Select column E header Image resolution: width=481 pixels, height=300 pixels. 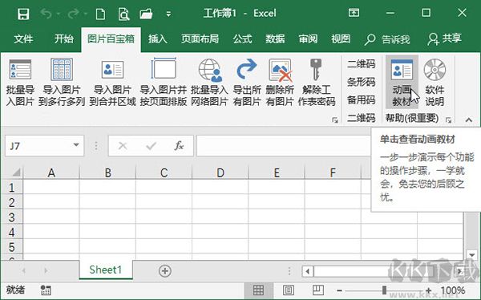pos(277,172)
